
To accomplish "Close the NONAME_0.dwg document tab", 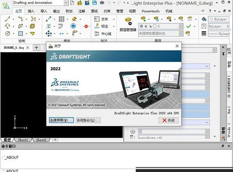I will (28, 47).
